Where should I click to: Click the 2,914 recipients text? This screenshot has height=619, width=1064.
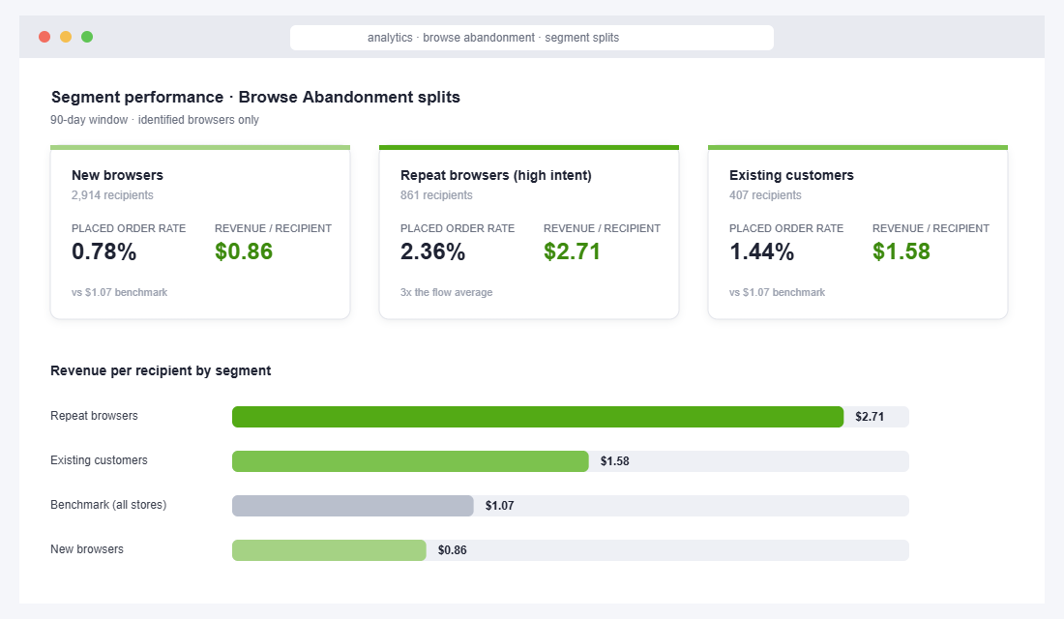coord(112,194)
